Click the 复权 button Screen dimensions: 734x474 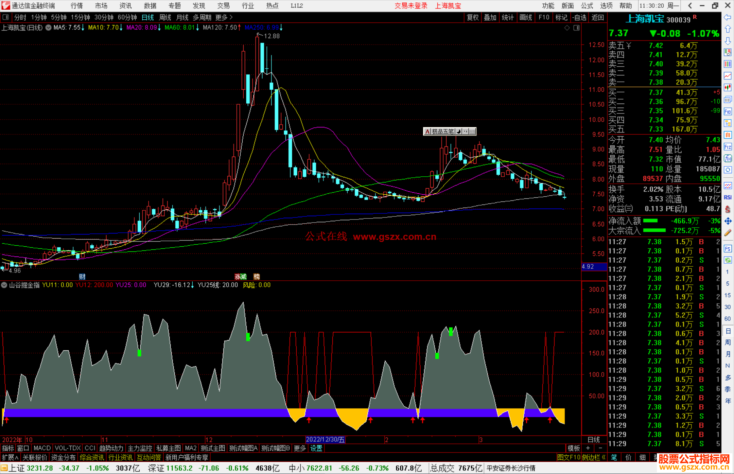473,17
